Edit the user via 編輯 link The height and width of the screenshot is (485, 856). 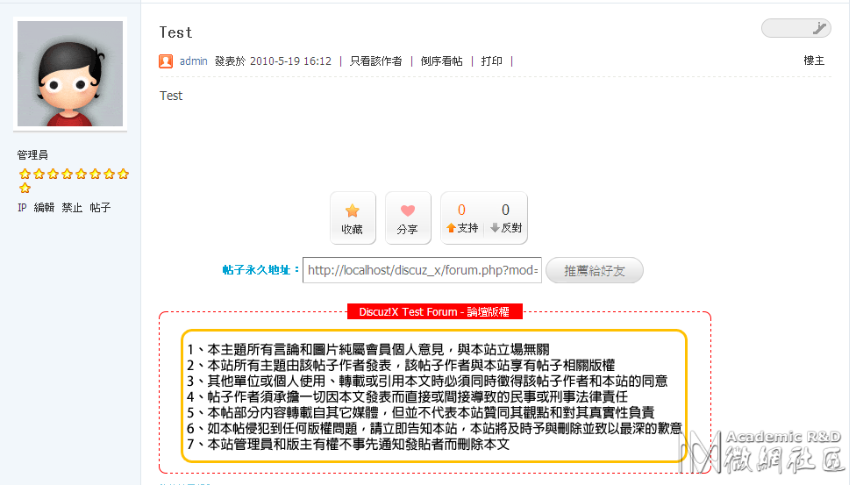(44, 208)
